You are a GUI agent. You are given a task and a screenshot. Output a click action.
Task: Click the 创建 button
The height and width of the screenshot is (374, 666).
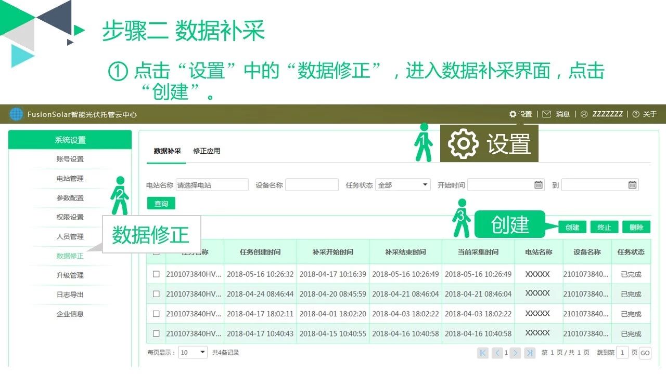[572, 227]
